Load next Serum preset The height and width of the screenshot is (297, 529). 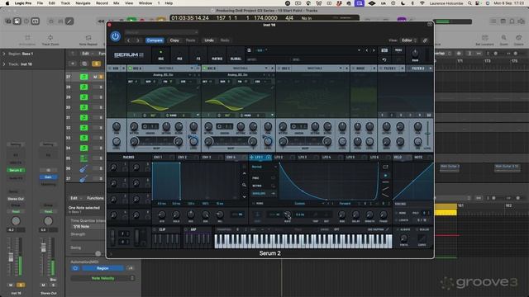tap(374, 50)
